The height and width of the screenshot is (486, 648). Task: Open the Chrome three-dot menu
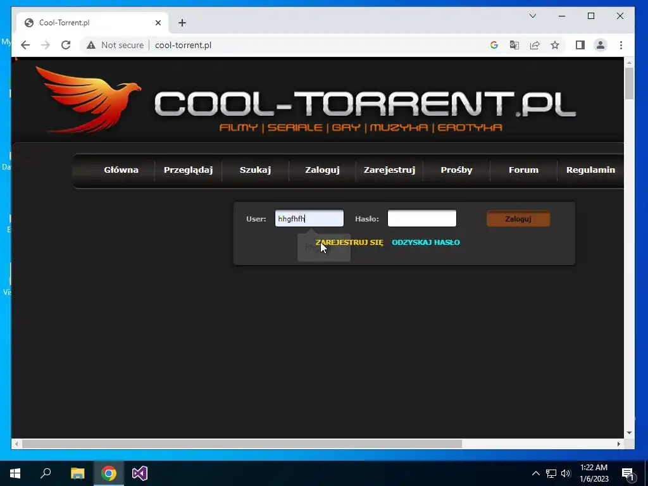621,45
